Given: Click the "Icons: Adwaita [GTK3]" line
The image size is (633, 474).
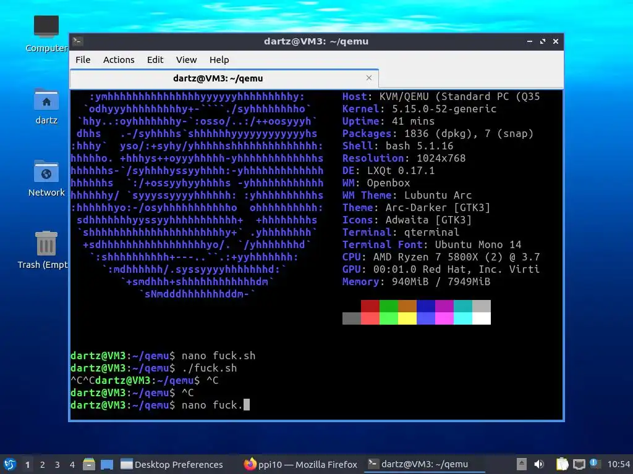Looking at the screenshot, I should 407,220.
